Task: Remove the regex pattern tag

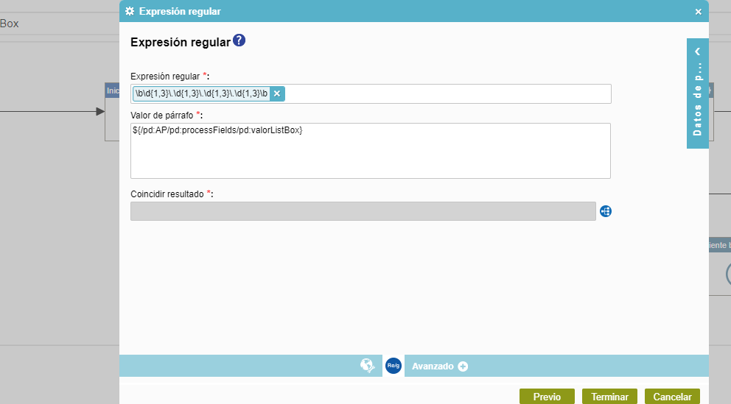Action: pos(277,93)
